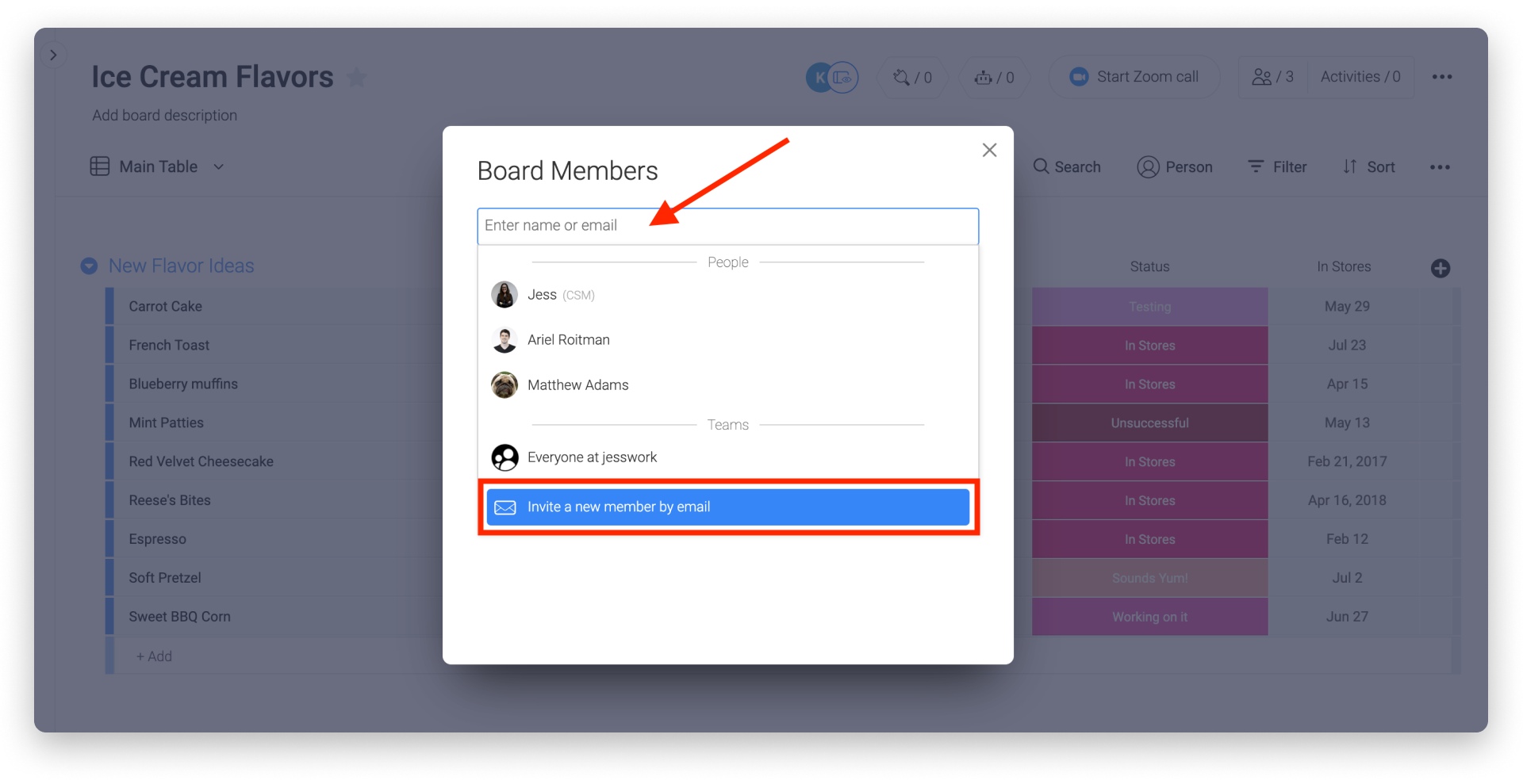Open the Red Velvet Cheesecake item

[x=201, y=462]
